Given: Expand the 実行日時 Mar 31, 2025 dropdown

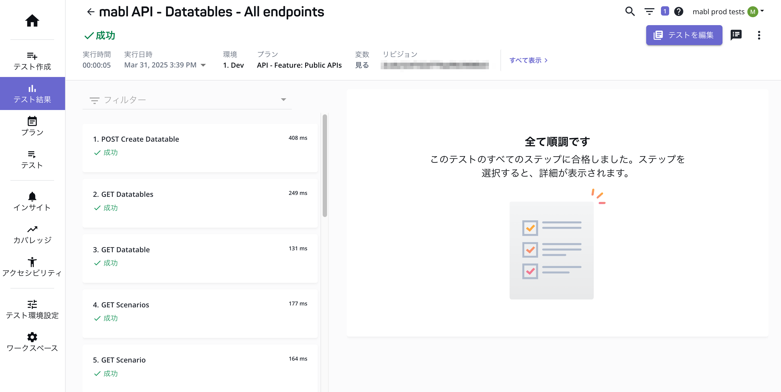Looking at the screenshot, I should [x=203, y=66].
